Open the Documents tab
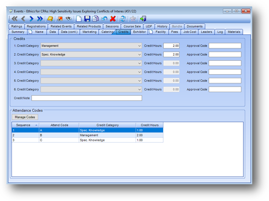The image size is (269, 201). point(195,27)
